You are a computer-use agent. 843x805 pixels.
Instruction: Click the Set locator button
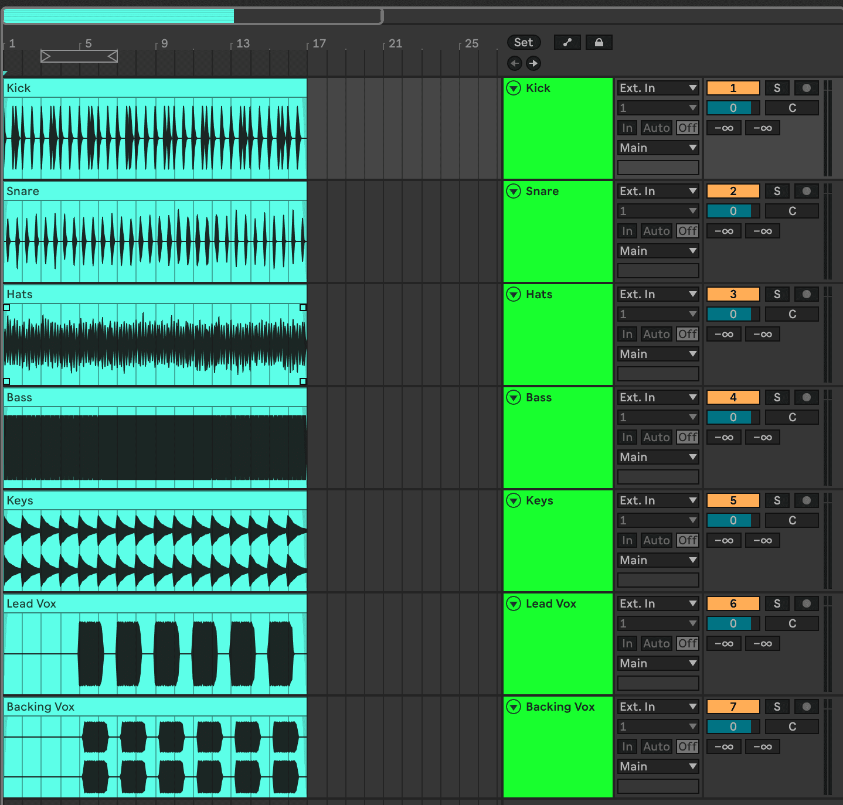click(524, 42)
